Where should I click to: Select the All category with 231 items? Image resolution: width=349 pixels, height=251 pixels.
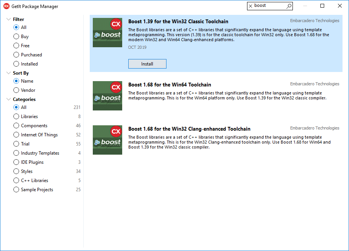(16, 107)
